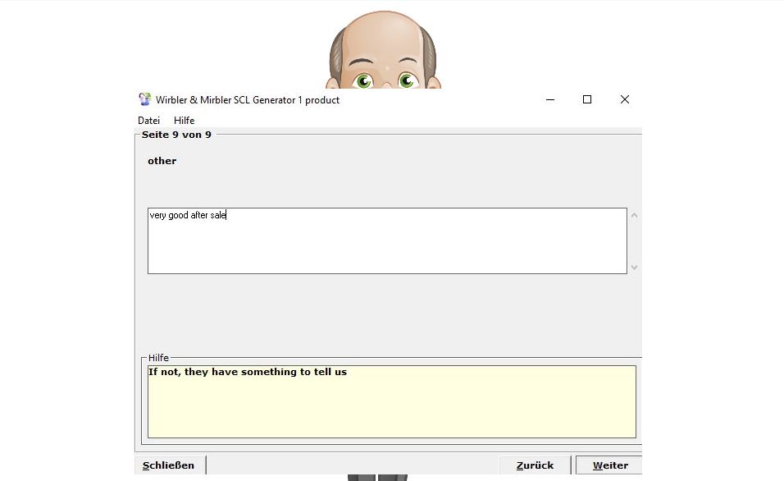Open the Datei menu

point(148,121)
